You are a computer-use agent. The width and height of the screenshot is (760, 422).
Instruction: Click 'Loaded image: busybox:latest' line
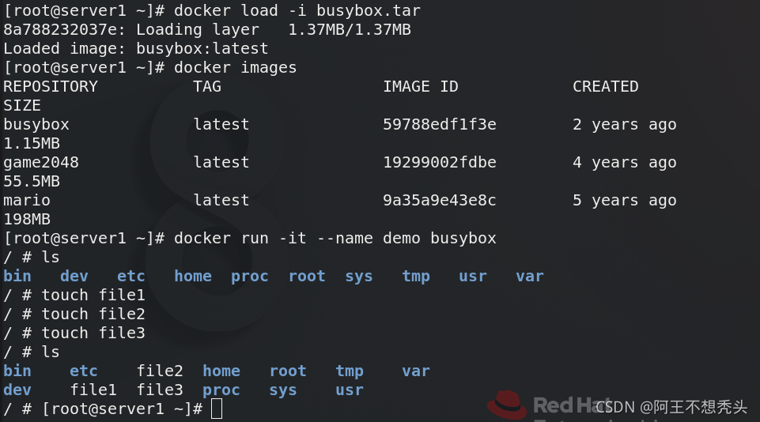point(136,48)
